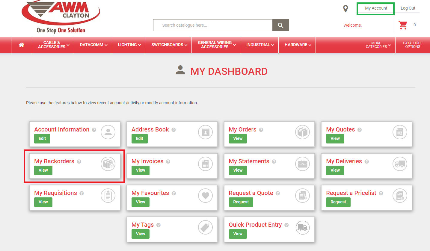
Task: Click the catalogue search input field
Action: tap(213, 25)
